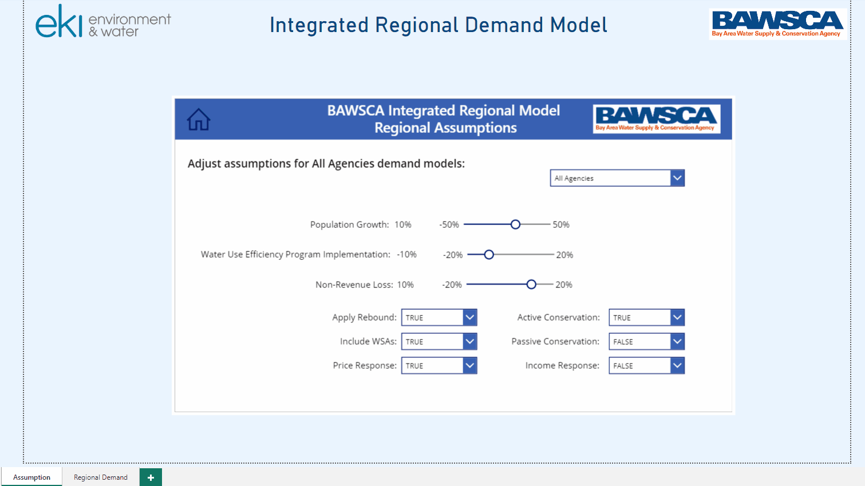The width and height of the screenshot is (865, 486).
Task: Click the Regional Assumptions header title
Action: (445, 128)
